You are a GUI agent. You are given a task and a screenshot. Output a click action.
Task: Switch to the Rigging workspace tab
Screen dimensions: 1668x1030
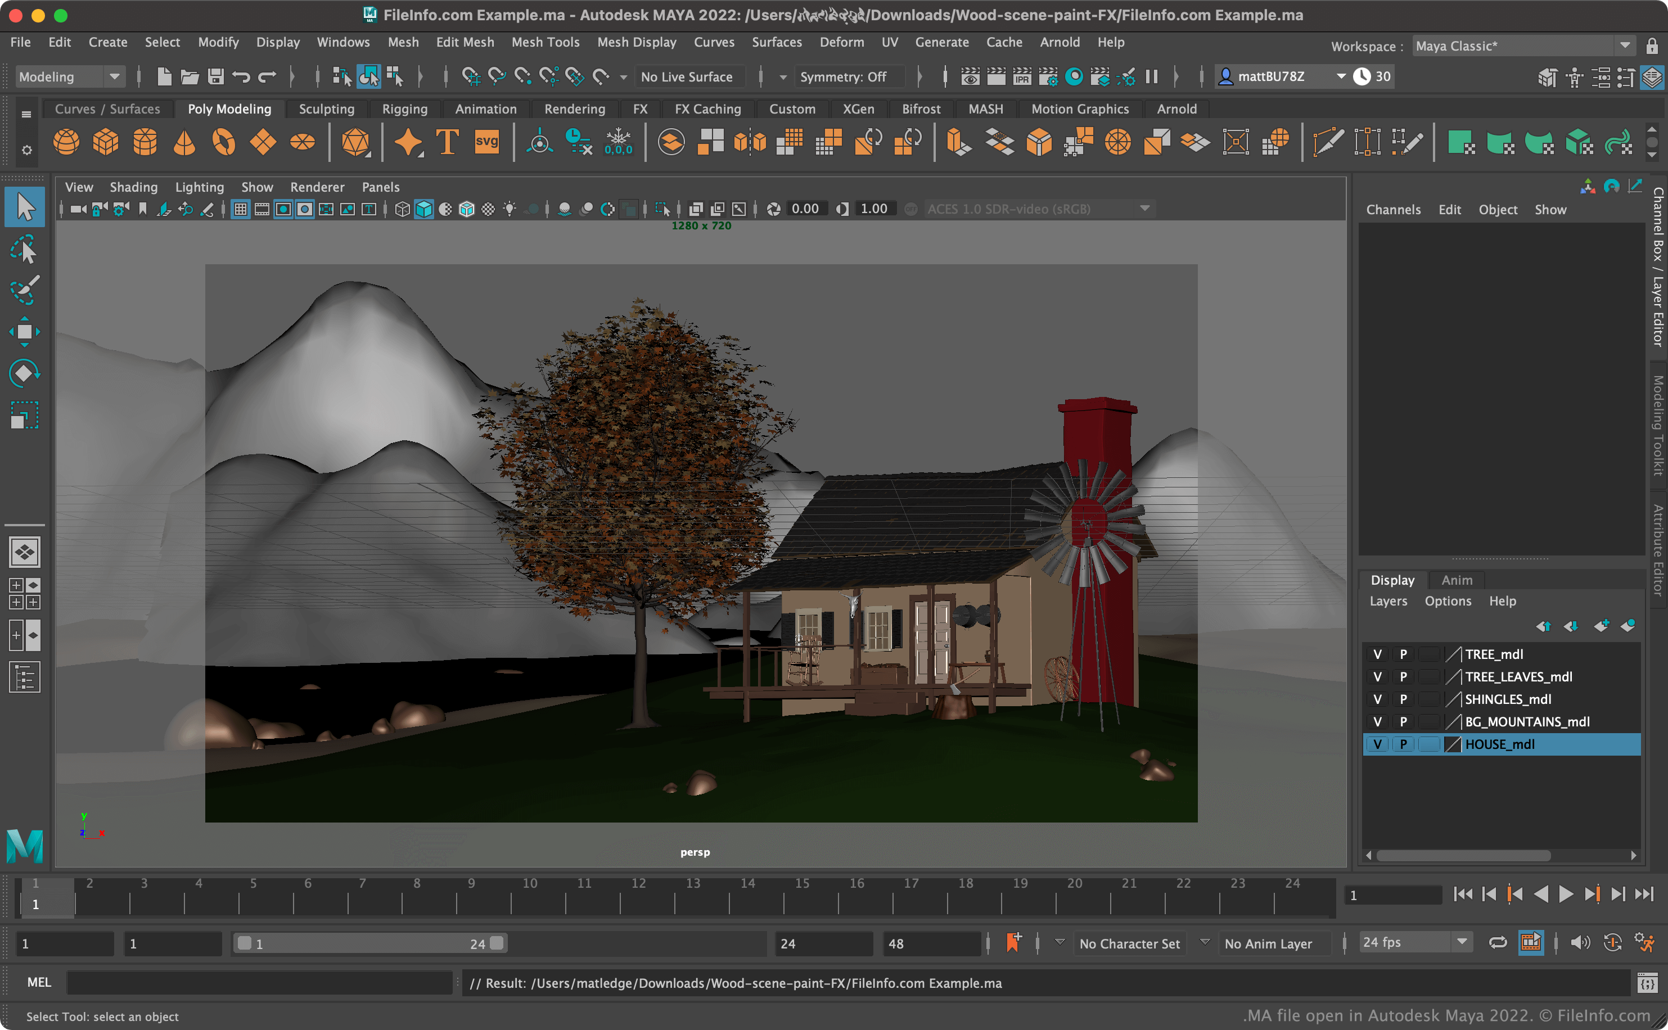pyautogui.click(x=404, y=109)
